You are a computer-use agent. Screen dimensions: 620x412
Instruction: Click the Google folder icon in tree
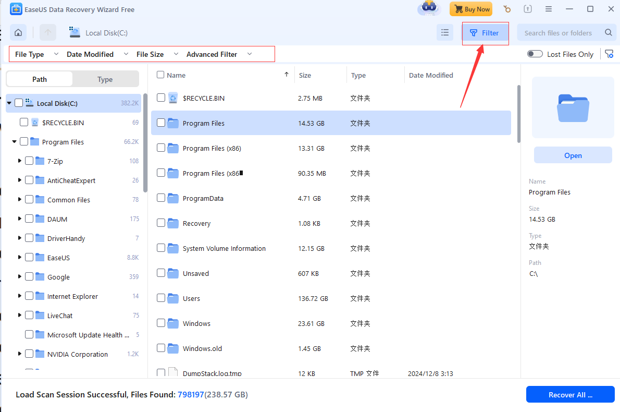coord(40,276)
